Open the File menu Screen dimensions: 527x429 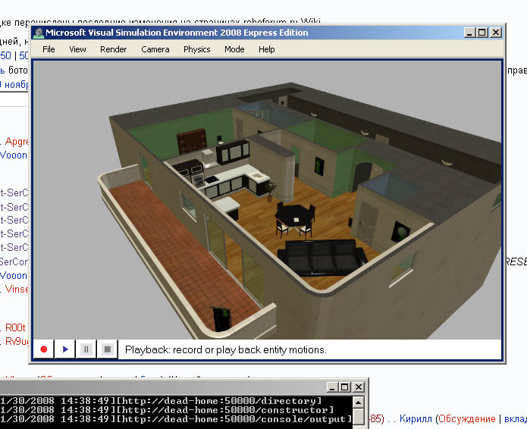[x=49, y=49]
